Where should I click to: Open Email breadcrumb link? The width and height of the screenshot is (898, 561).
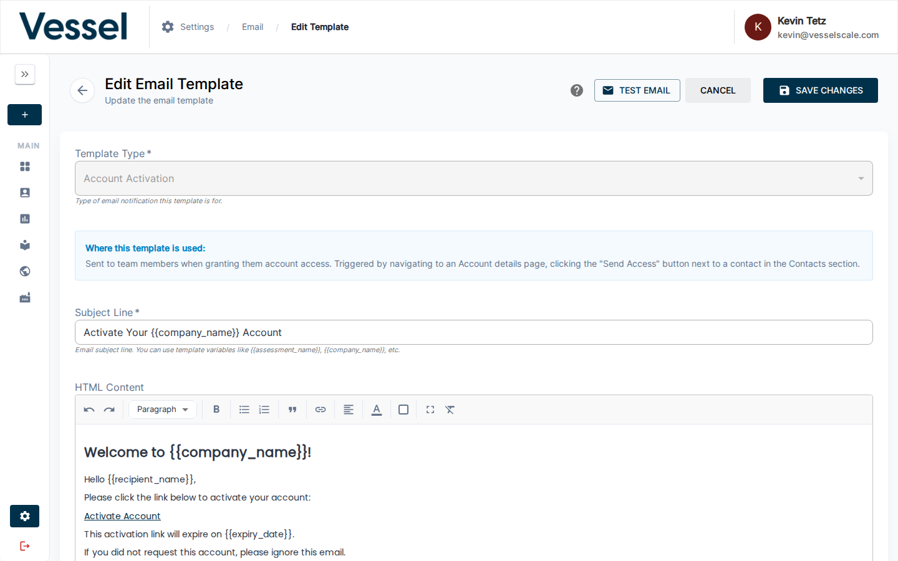253,27
